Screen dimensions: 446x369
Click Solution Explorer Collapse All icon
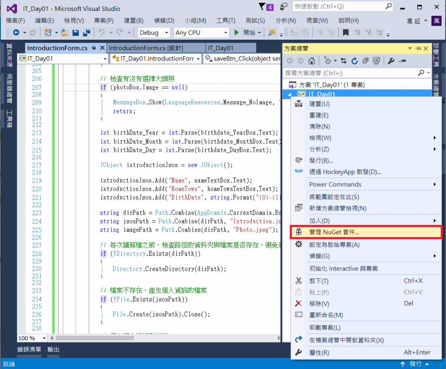[x=365, y=61]
